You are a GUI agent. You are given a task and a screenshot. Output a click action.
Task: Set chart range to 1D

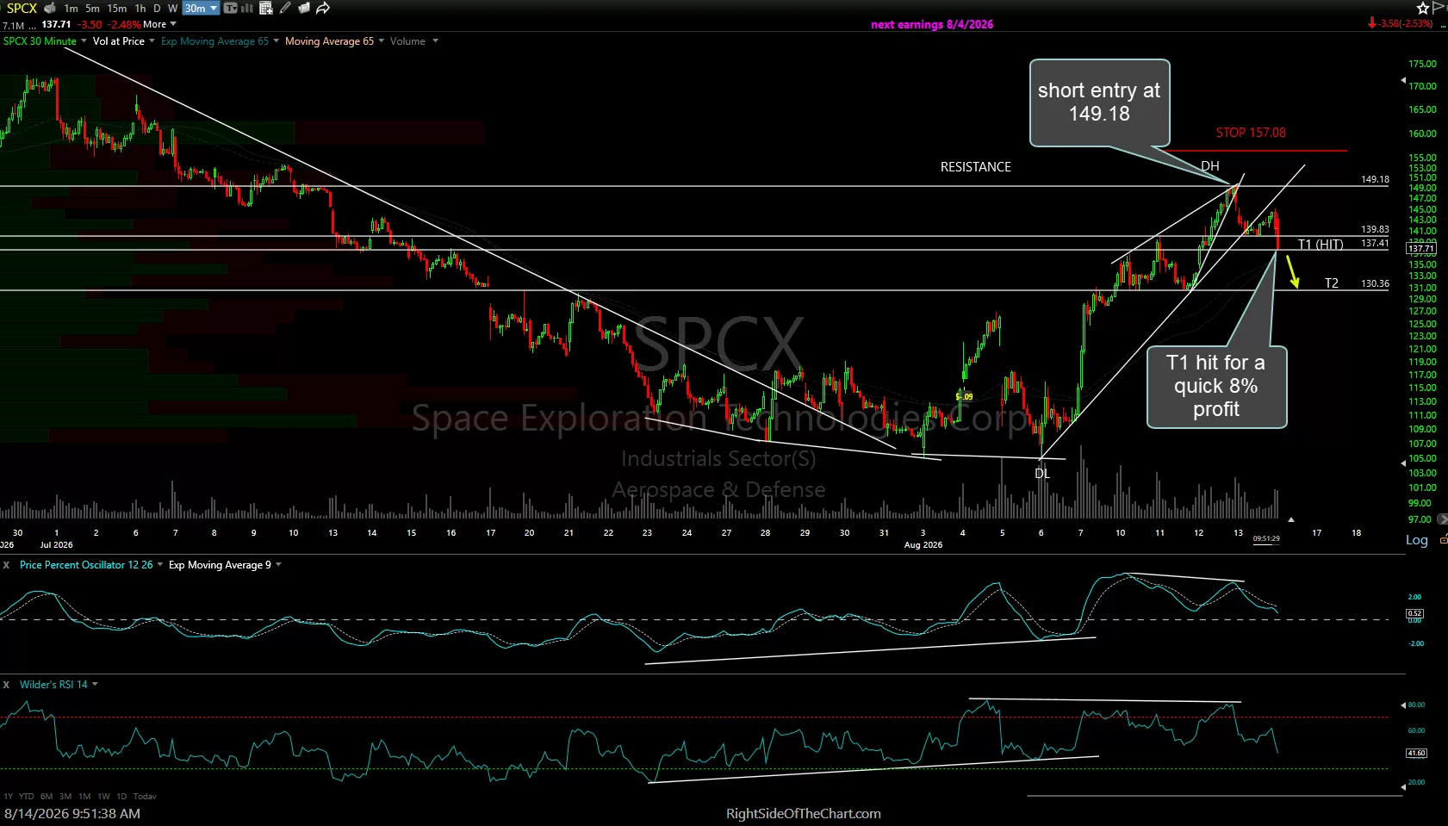[121, 797]
